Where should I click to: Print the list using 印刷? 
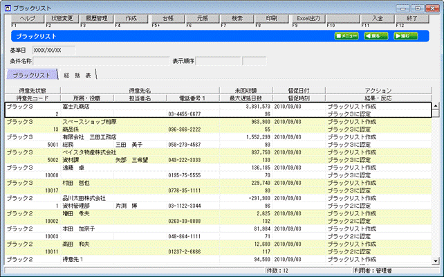click(x=272, y=18)
